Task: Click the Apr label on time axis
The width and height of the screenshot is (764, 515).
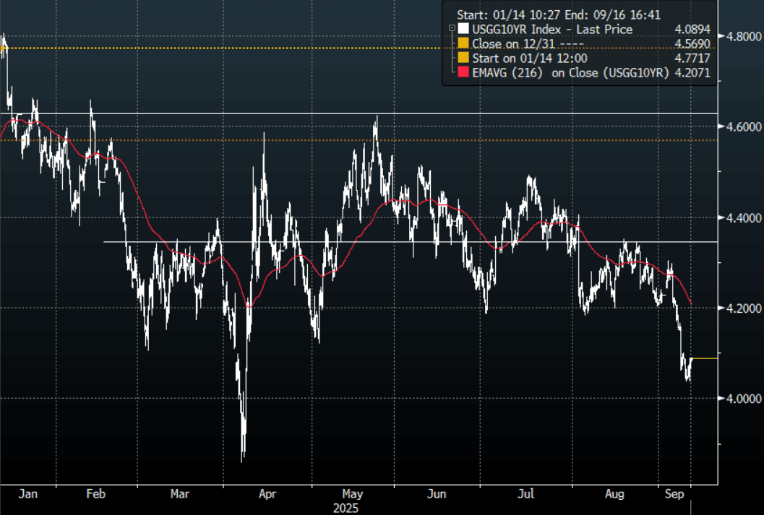Action: click(x=267, y=495)
